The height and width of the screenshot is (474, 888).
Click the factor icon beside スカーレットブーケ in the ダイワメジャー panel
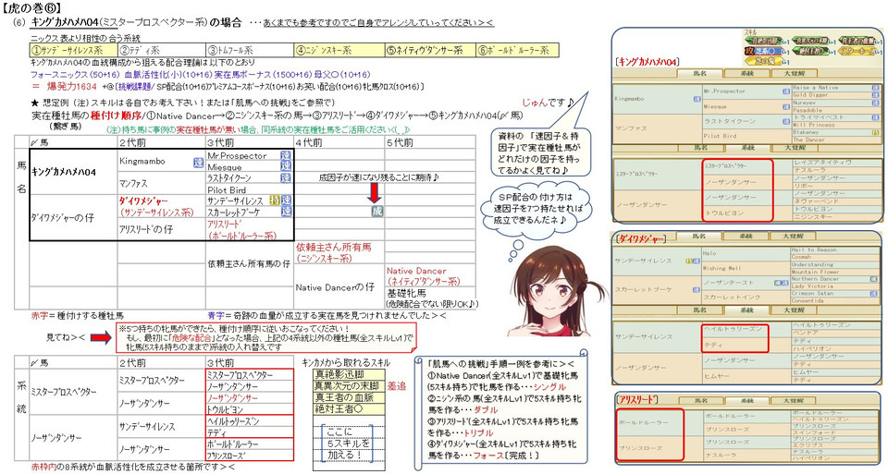click(696, 289)
